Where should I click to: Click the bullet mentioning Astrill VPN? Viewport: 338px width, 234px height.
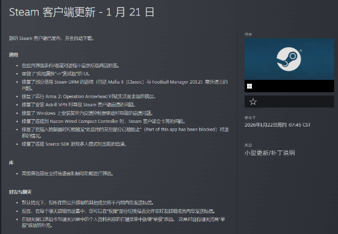tap(79, 105)
